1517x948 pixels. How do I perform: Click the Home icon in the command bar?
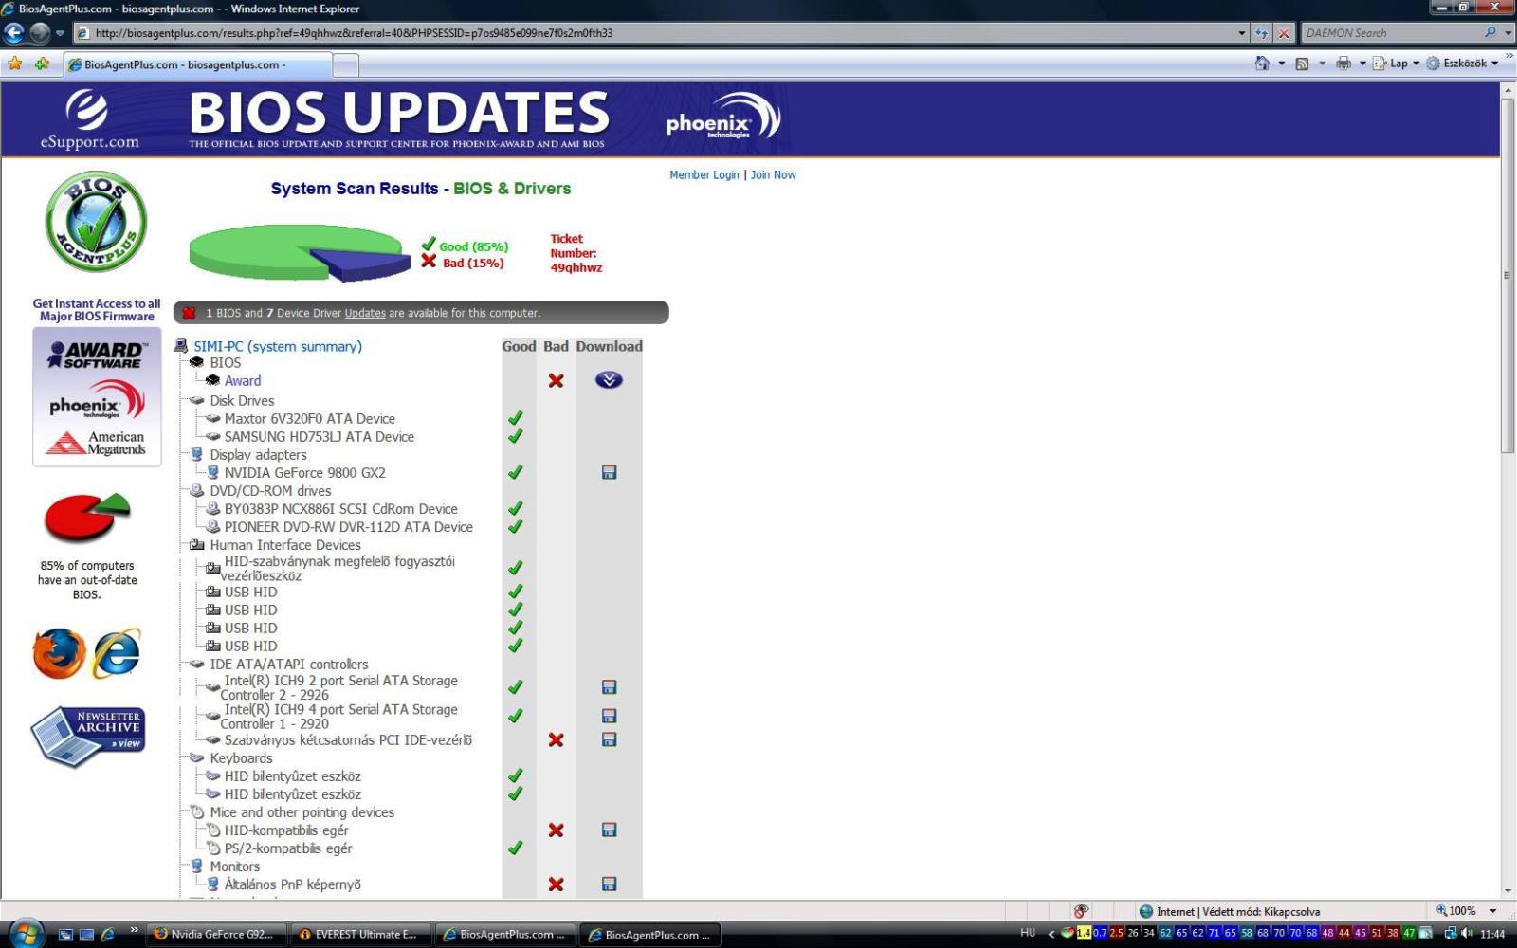(1262, 64)
